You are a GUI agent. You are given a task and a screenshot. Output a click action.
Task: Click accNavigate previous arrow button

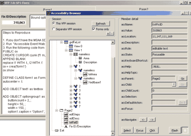point(143,120)
